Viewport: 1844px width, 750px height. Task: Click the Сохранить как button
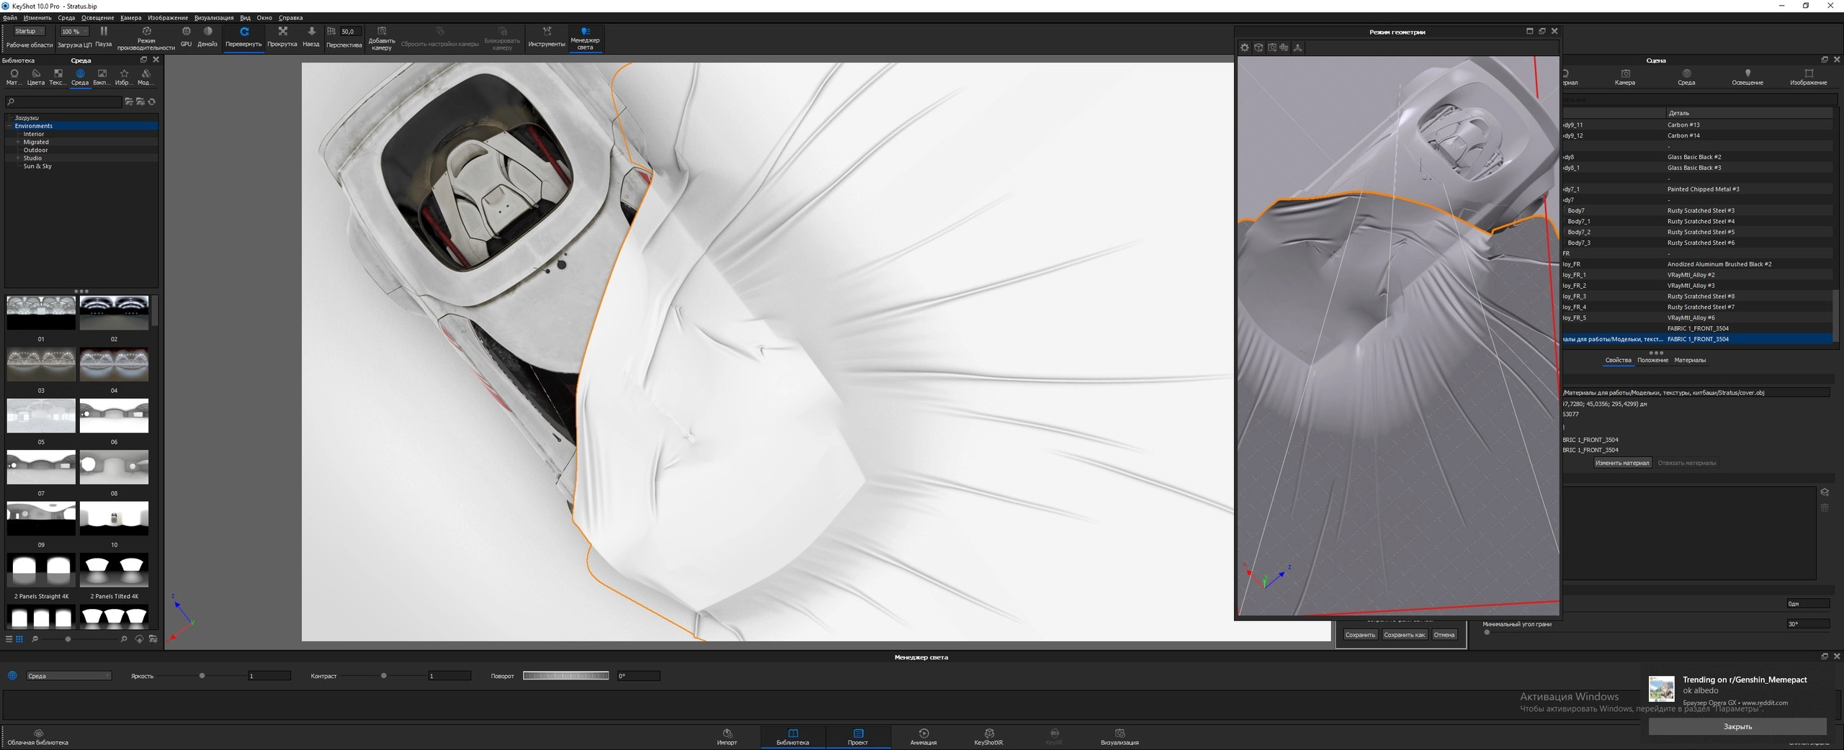[x=1404, y=635]
